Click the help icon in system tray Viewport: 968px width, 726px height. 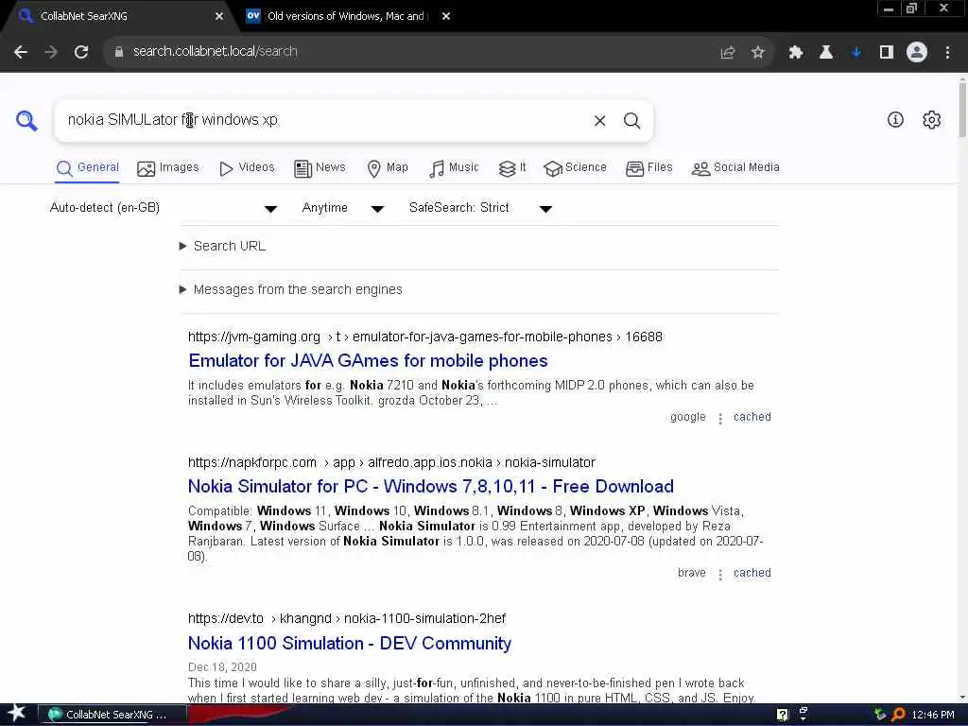coord(782,715)
